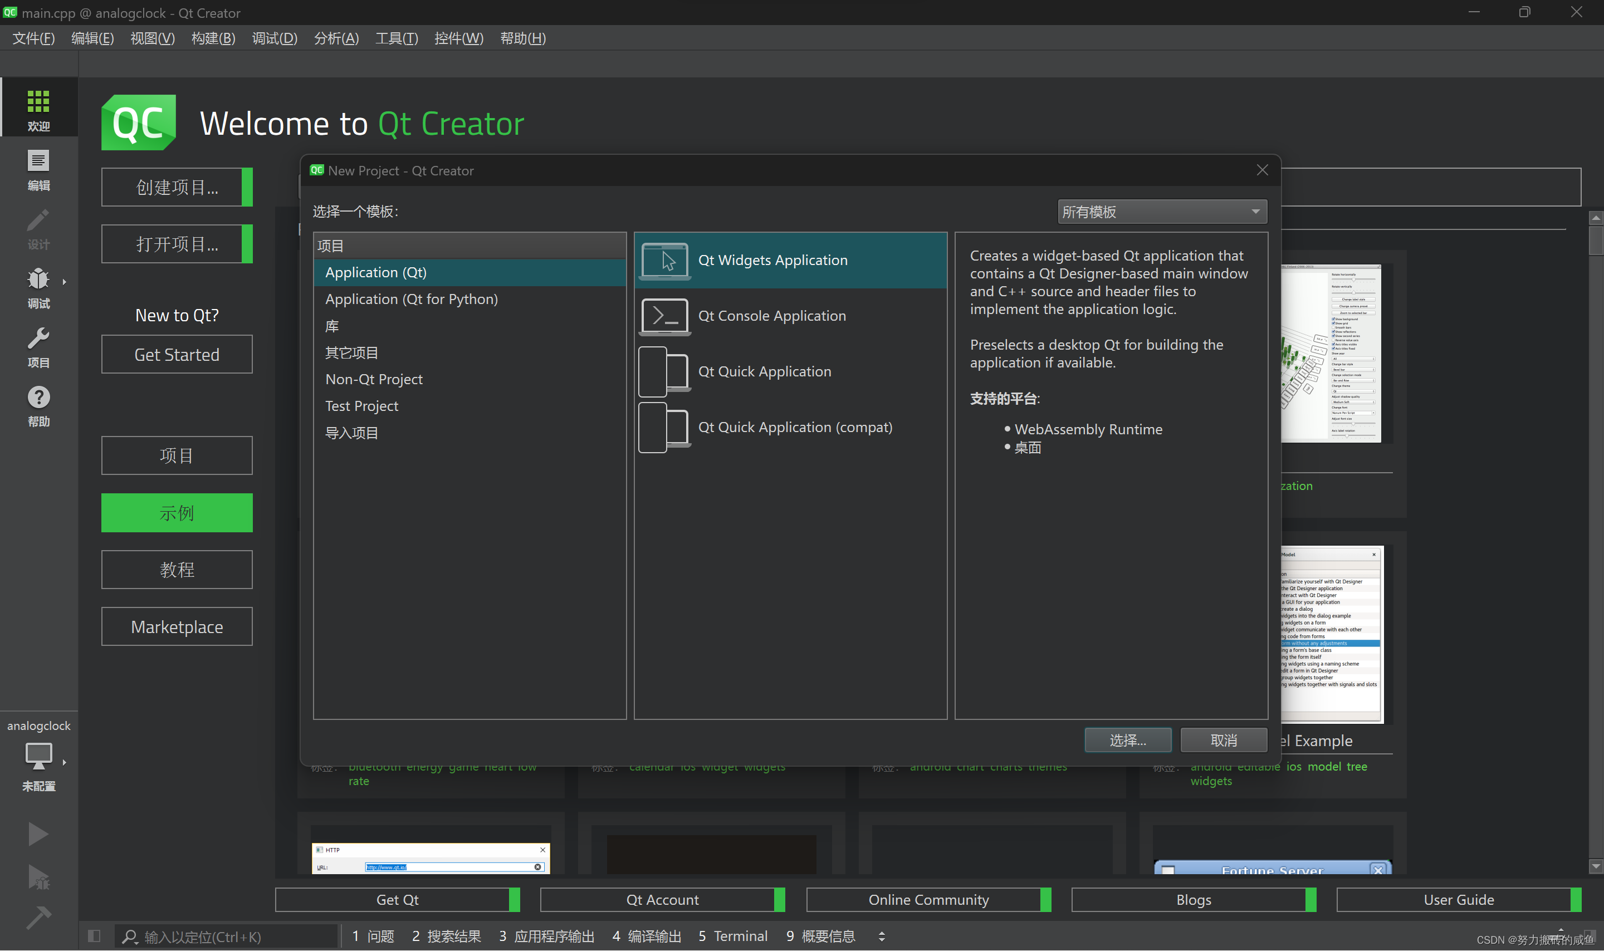Toggle the left sidebar visibility button
This screenshot has height=951, width=1604.
pyautogui.click(x=94, y=935)
